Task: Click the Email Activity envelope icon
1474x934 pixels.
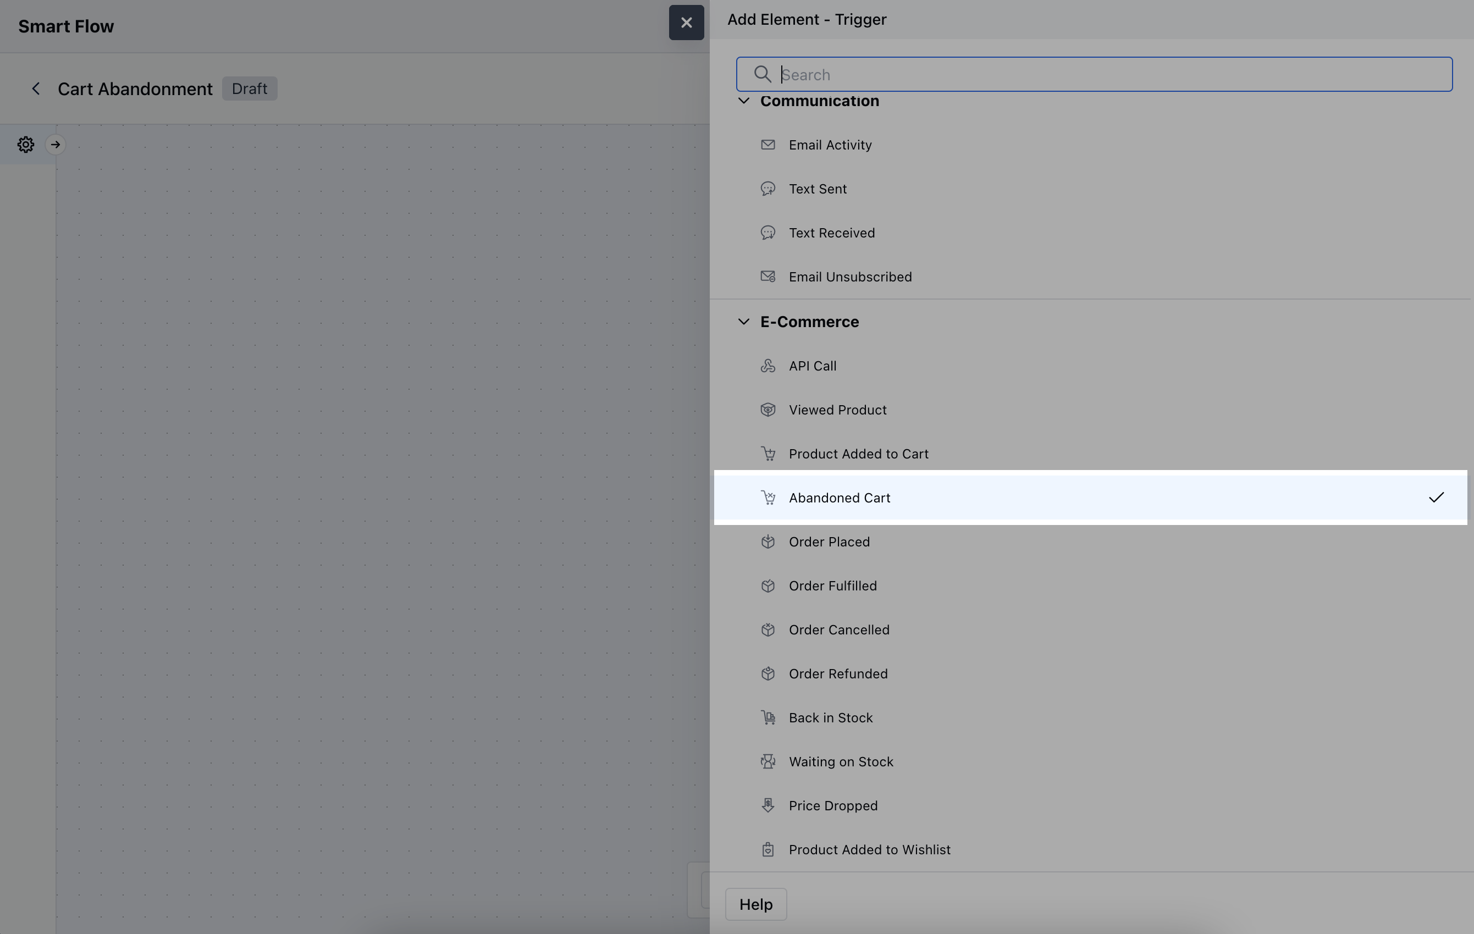Action: coord(768,145)
